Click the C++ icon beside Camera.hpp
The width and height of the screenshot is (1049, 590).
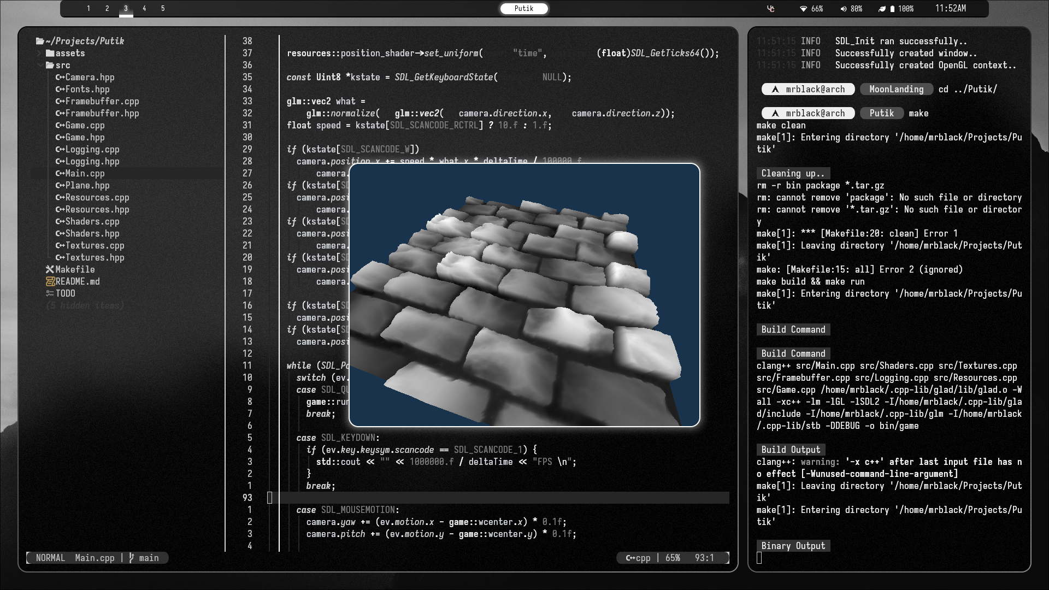pyautogui.click(x=60, y=78)
